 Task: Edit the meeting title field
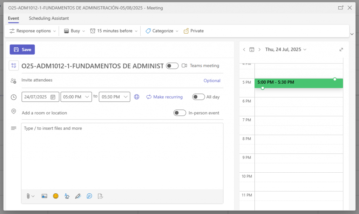pyautogui.click(x=93, y=66)
